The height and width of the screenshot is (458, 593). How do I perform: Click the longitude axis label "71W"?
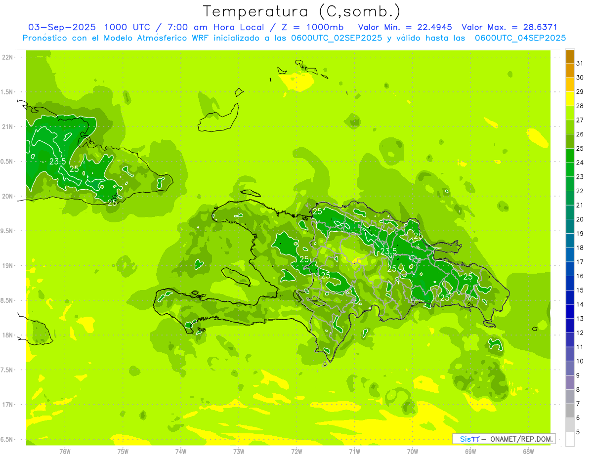click(354, 452)
